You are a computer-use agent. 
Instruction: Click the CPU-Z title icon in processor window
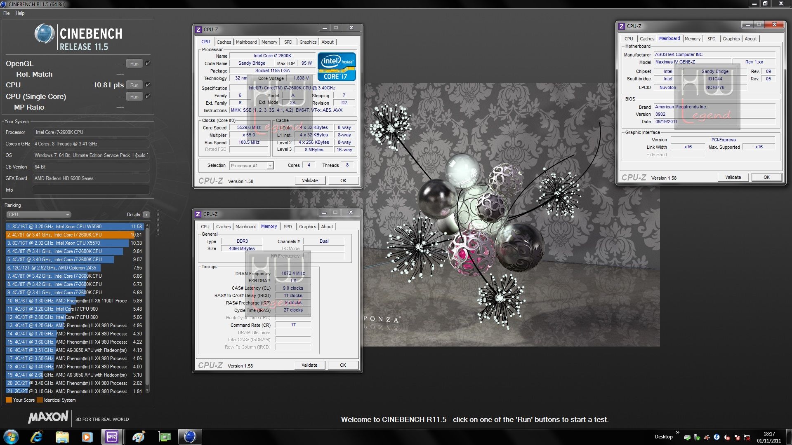click(x=198, y=29)
